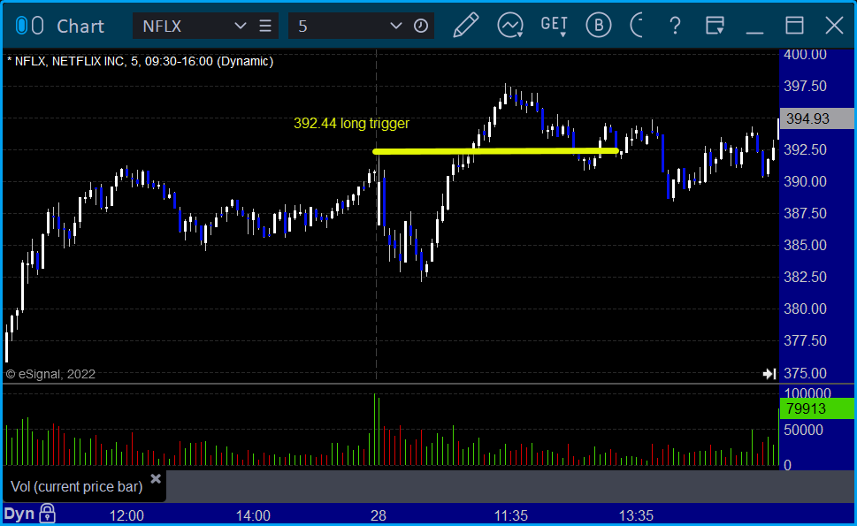Open the symbol list menu icon
This screenshot has width=857, height=526.
click(x=265, y=27)
